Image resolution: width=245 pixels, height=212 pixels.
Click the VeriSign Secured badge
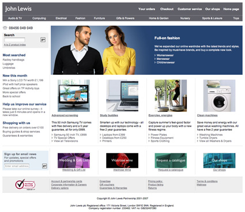pyautogui.click(x=25, y=184)
